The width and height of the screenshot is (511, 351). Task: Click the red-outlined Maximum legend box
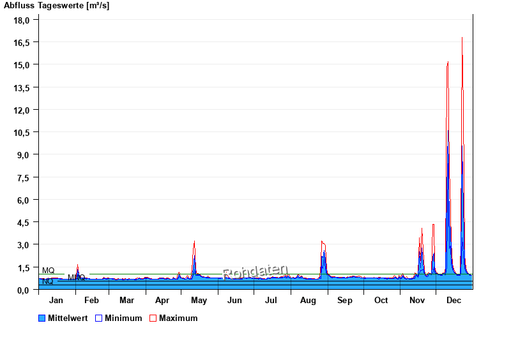click(153, 318)
